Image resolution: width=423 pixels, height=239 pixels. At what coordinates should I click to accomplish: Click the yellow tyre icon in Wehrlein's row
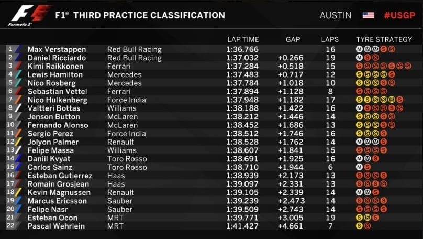click(x=359, y=226)
